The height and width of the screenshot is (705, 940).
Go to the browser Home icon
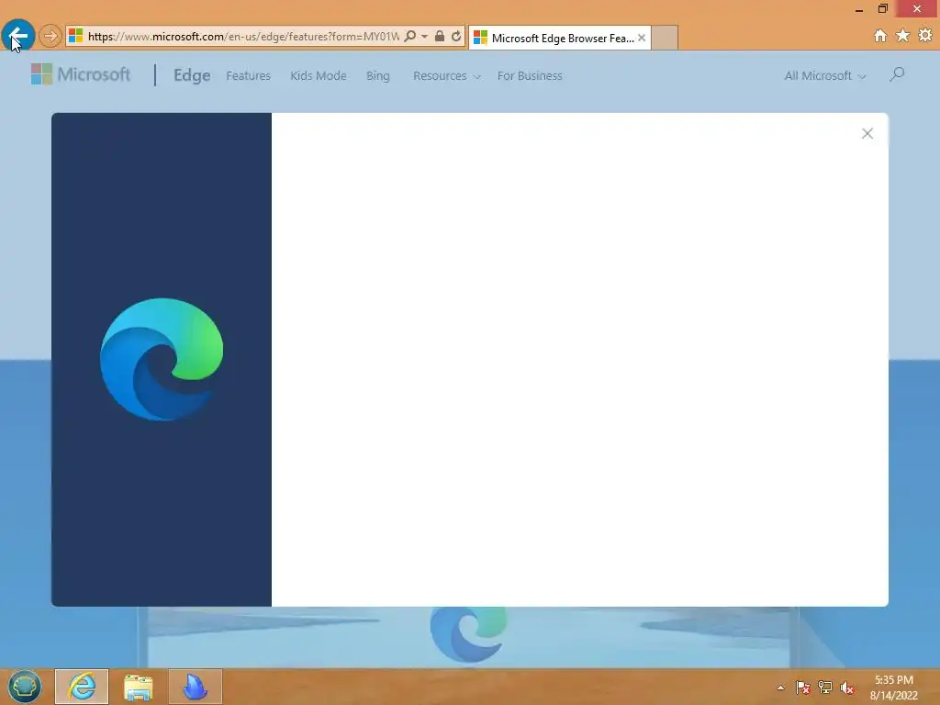click(x=880, y=36)
